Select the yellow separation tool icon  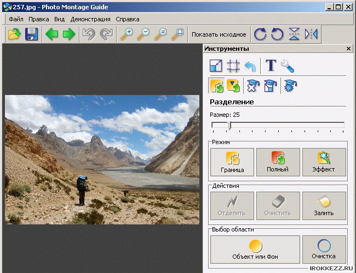click(216, 86)
